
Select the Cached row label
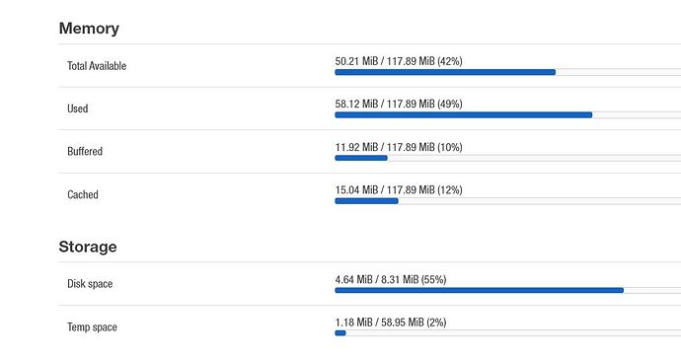click(83, 194)
